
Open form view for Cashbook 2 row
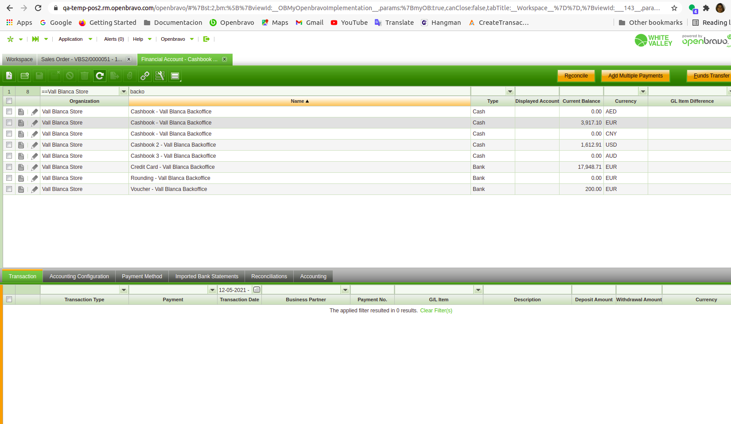point(21,145)
